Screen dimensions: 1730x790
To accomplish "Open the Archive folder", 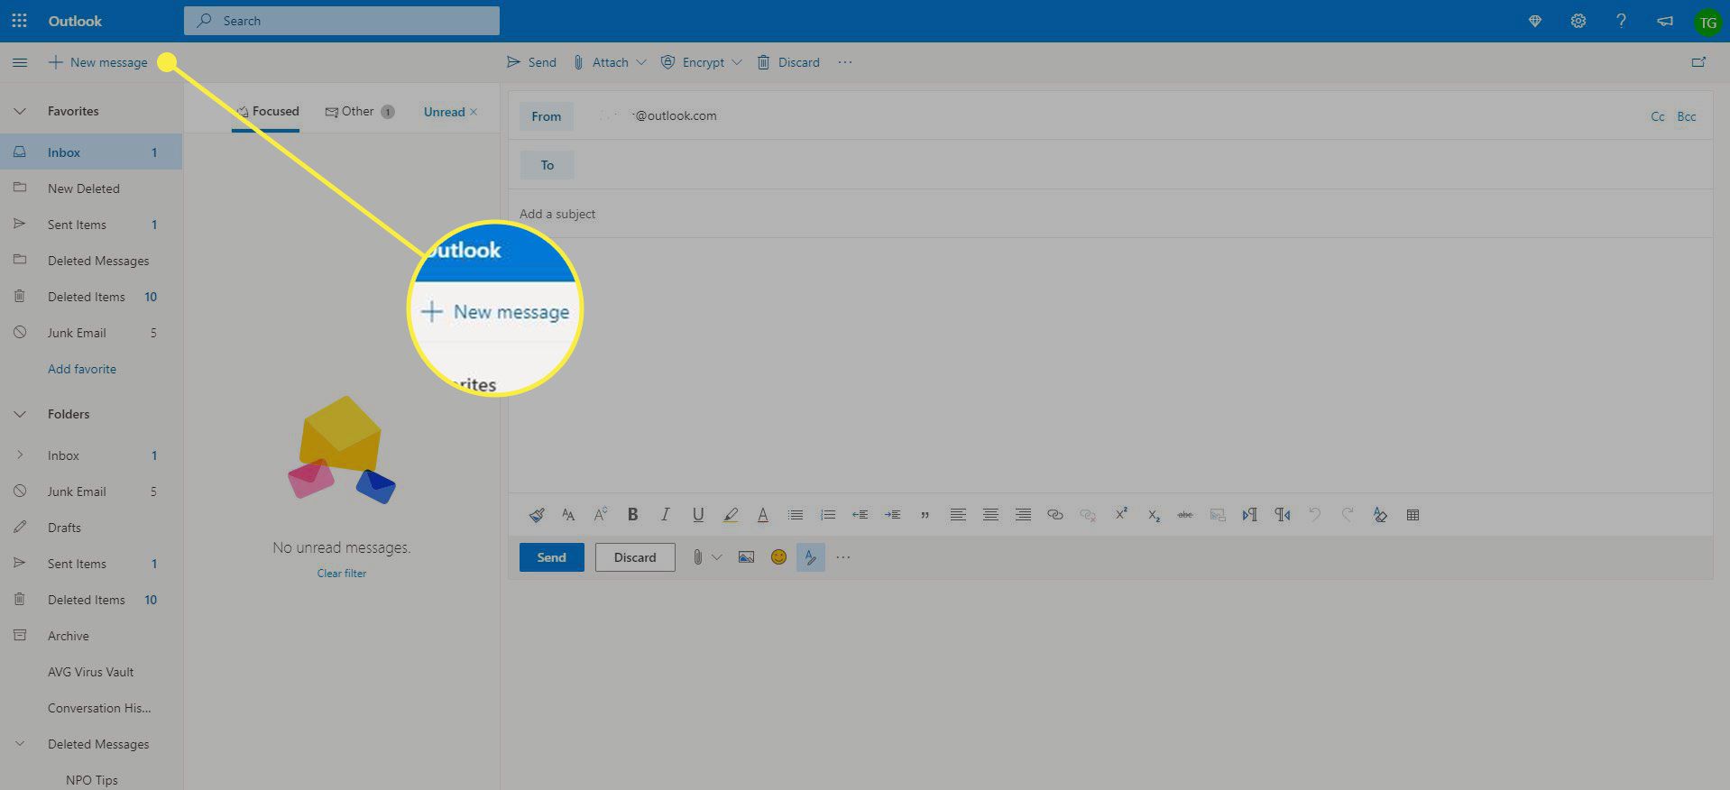I will pyautogui.click(x=90, y=636).
